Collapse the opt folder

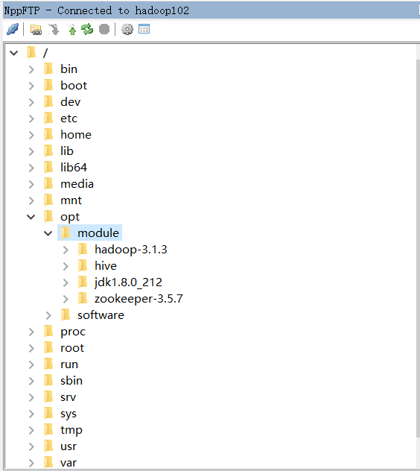pyautogui.click(x=31, y=217)
